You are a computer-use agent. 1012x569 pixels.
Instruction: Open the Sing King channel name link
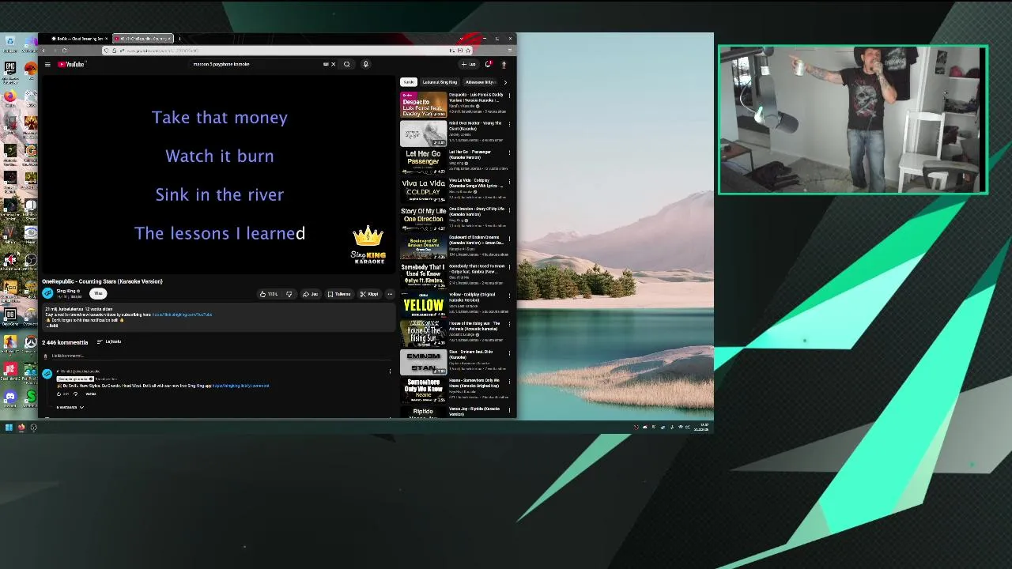point(66,291)
